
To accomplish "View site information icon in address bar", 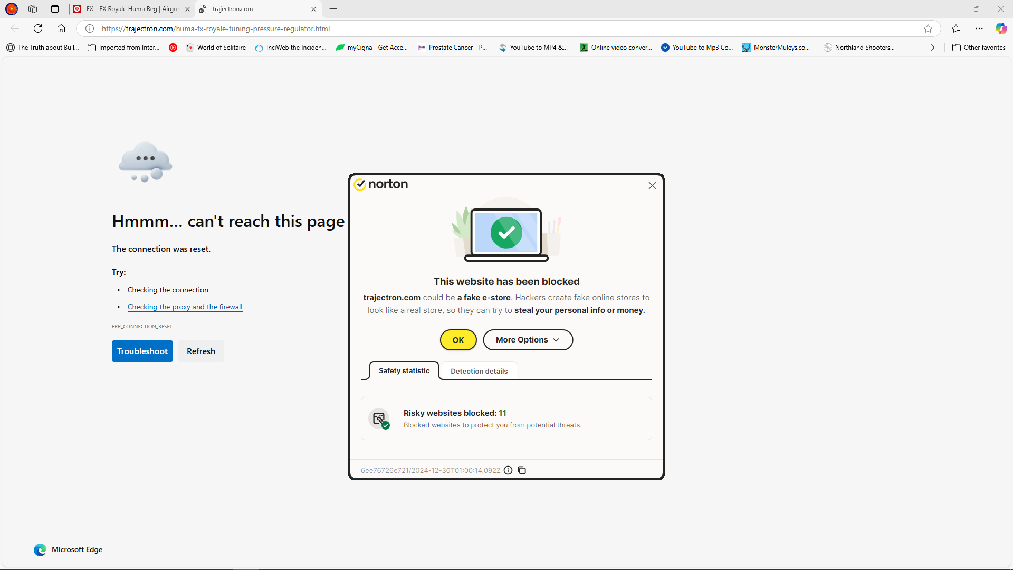I will pyautogui.click(x=90, y=28).
